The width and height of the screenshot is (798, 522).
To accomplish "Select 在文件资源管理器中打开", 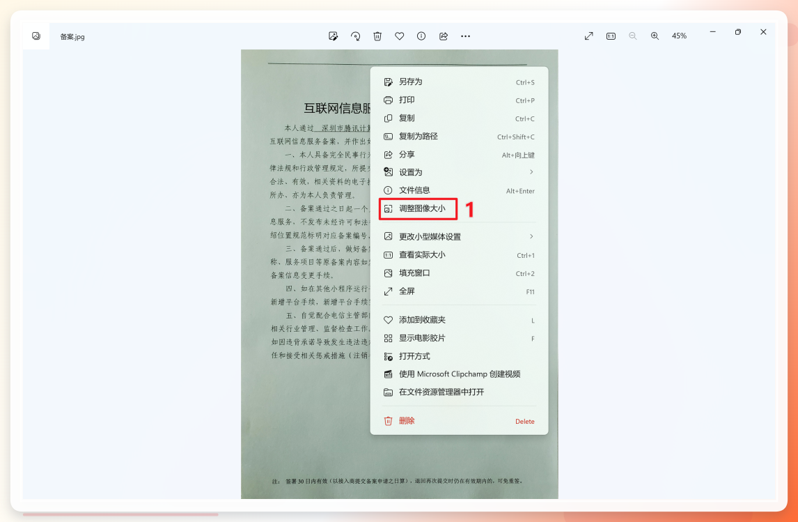I will pos(459,392).
